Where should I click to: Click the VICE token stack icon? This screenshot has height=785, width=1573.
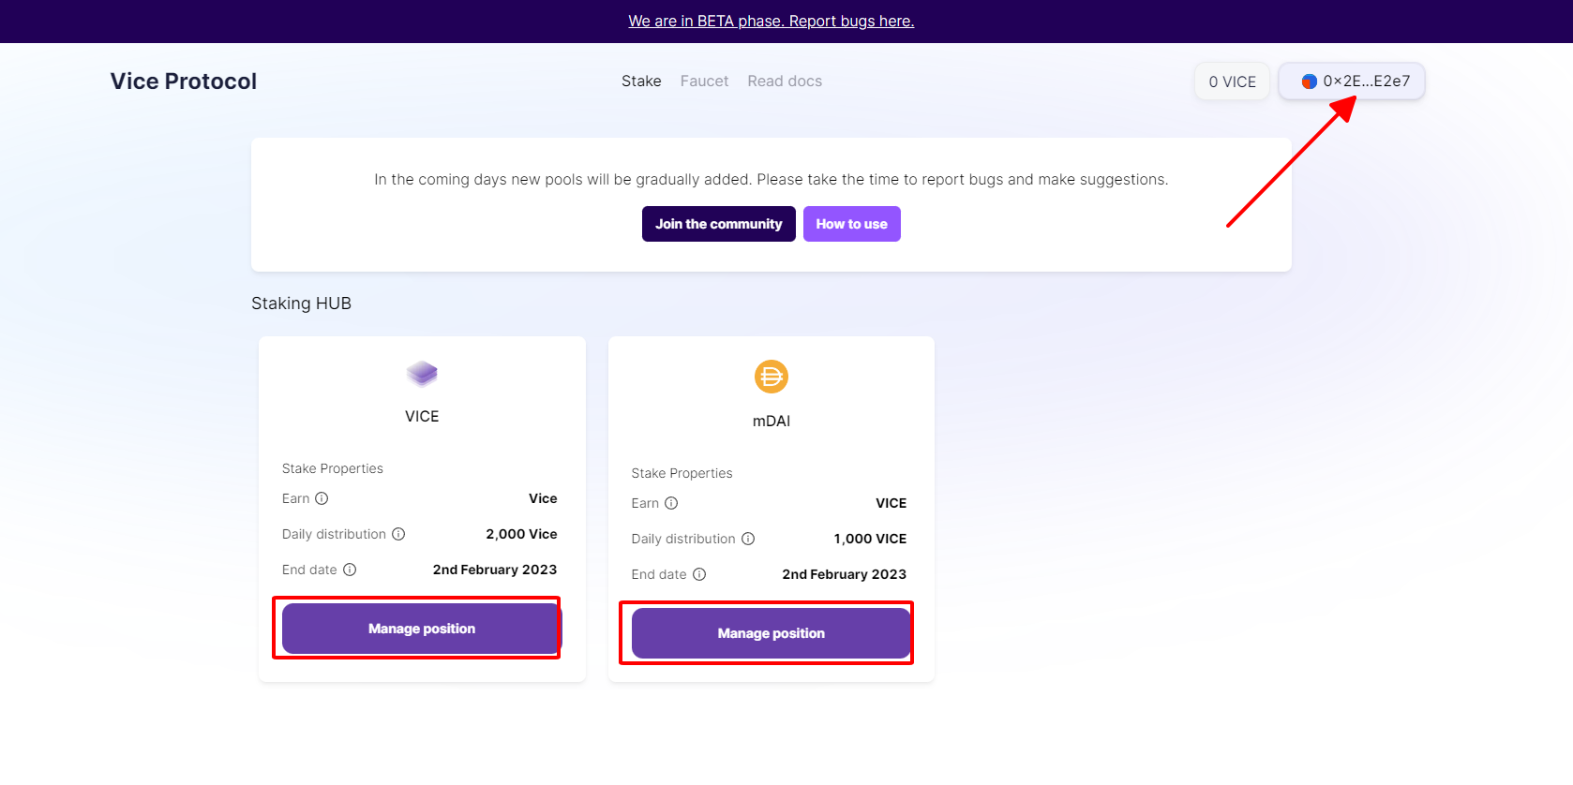(422, 374)
